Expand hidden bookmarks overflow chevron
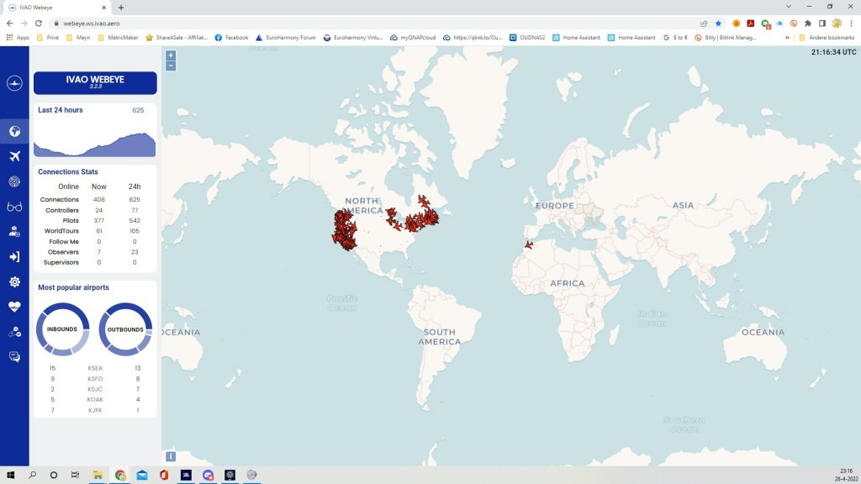Viewport: 861px width, 484px height. coord(787,37)
